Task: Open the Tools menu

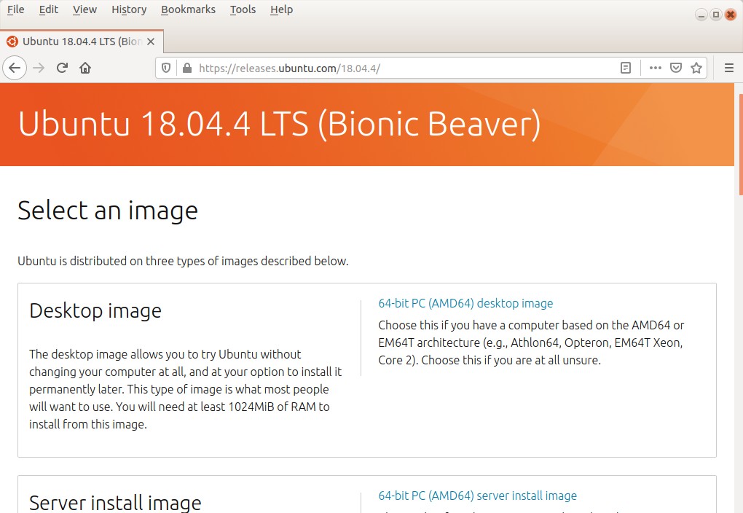Action: click(x=243, y=9)
